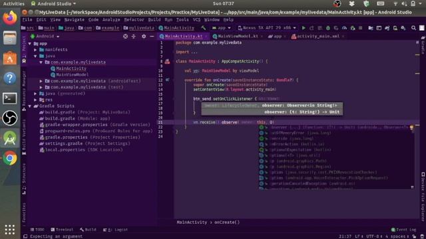Open the VCS menu

coord(196,19)
